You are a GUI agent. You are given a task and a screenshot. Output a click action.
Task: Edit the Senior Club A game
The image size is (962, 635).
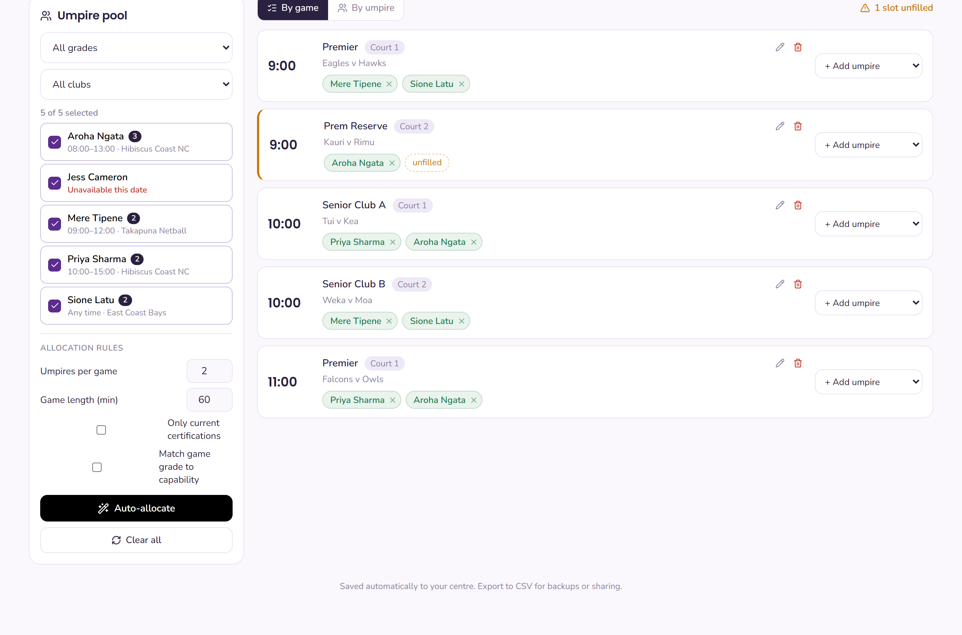point(780,205)
